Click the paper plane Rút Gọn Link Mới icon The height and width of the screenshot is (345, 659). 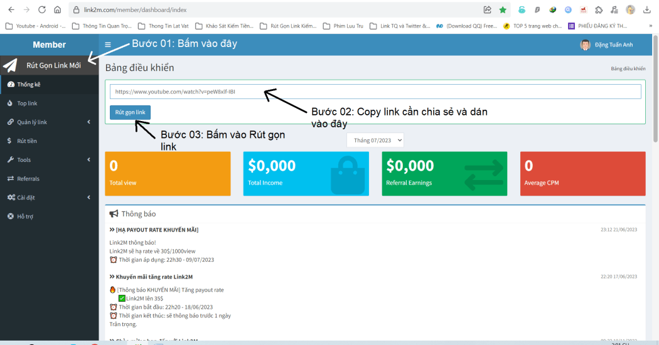point(10,65)
